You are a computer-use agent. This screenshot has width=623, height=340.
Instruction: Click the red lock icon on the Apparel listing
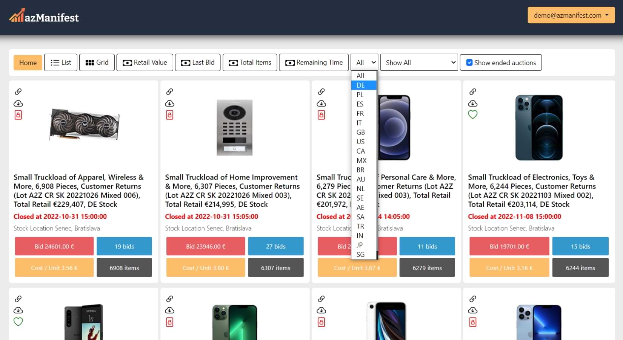[x=18, y=115]
